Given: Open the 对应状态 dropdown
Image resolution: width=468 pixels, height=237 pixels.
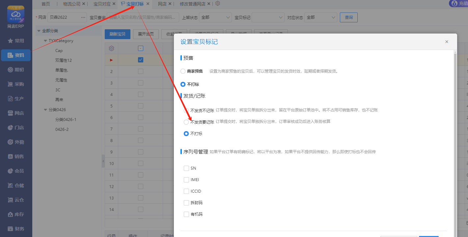Looking at the screenshot, I should (321, 17).
